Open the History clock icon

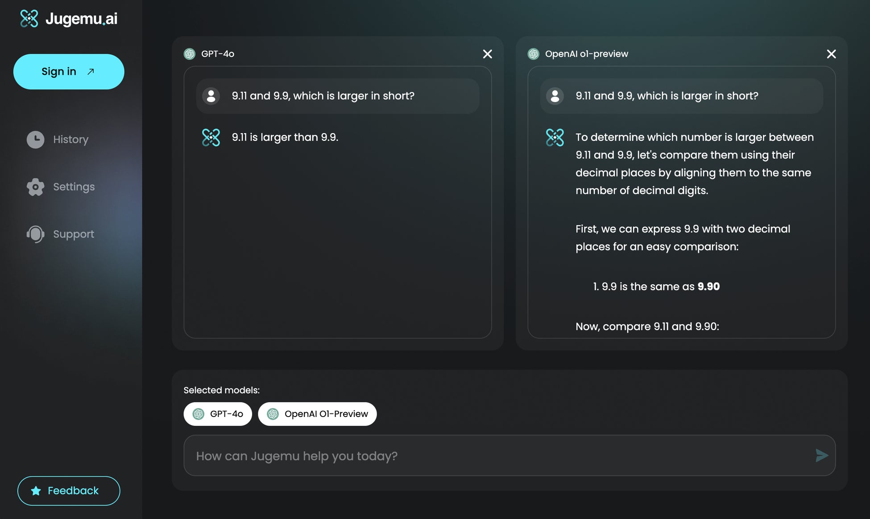click(x=35, y=139)
